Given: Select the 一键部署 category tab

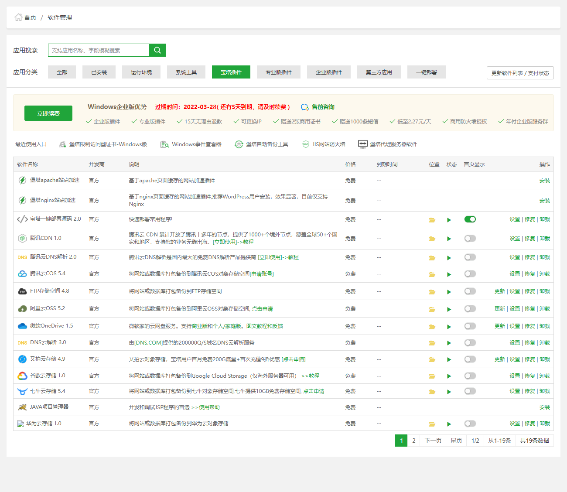Looking at the screenshot, I should coord(427,72).
